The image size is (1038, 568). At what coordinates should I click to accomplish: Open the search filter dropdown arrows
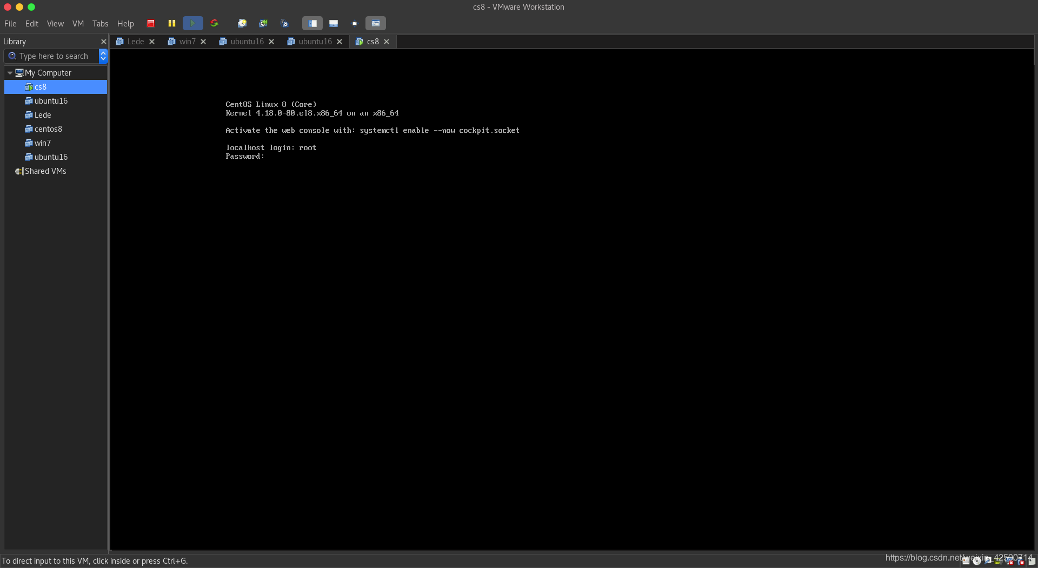[103, 56]
